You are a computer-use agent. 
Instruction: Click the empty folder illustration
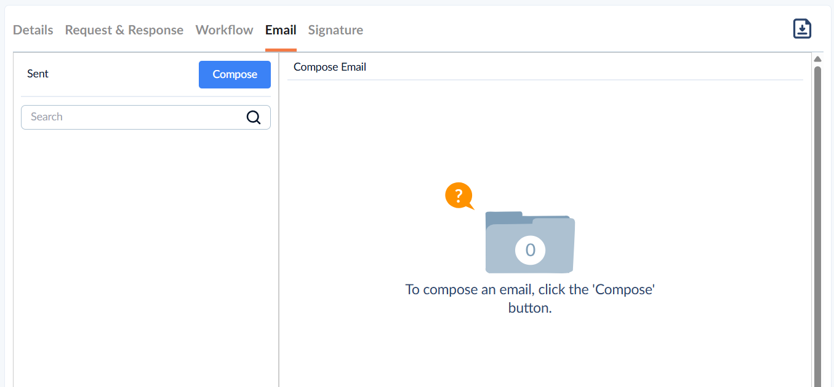[x=530, y=242]
